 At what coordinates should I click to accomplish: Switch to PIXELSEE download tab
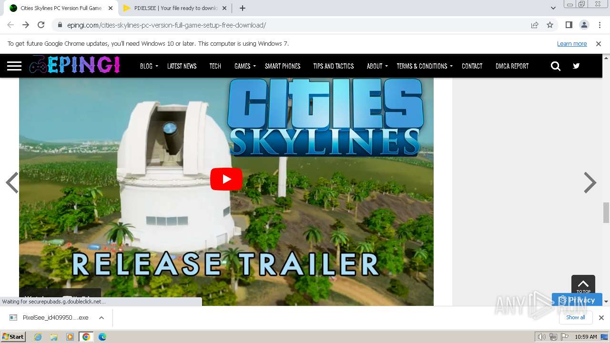[x=175, y=8]
